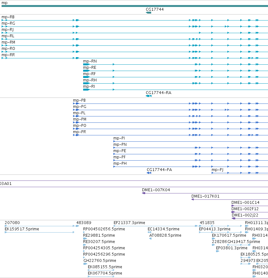Select EK067704.5prime label
Image resolution: width=268 pixels, height=278 pixels.
coord(105,273)
